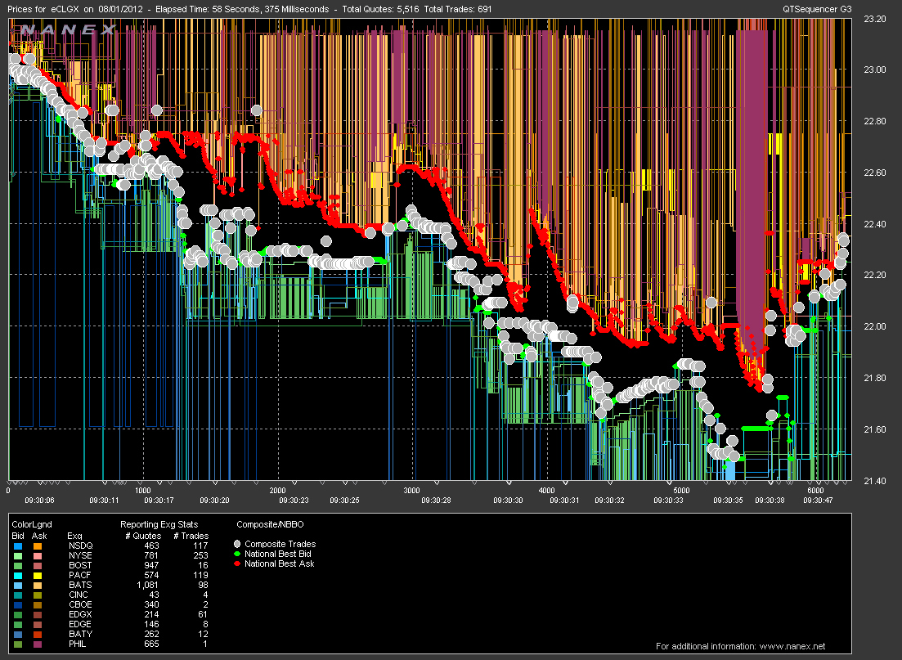Click the BATY exchange label
The width and height of the screenshot is (902, 660).
pyautogui.click(x=80, y=634)
